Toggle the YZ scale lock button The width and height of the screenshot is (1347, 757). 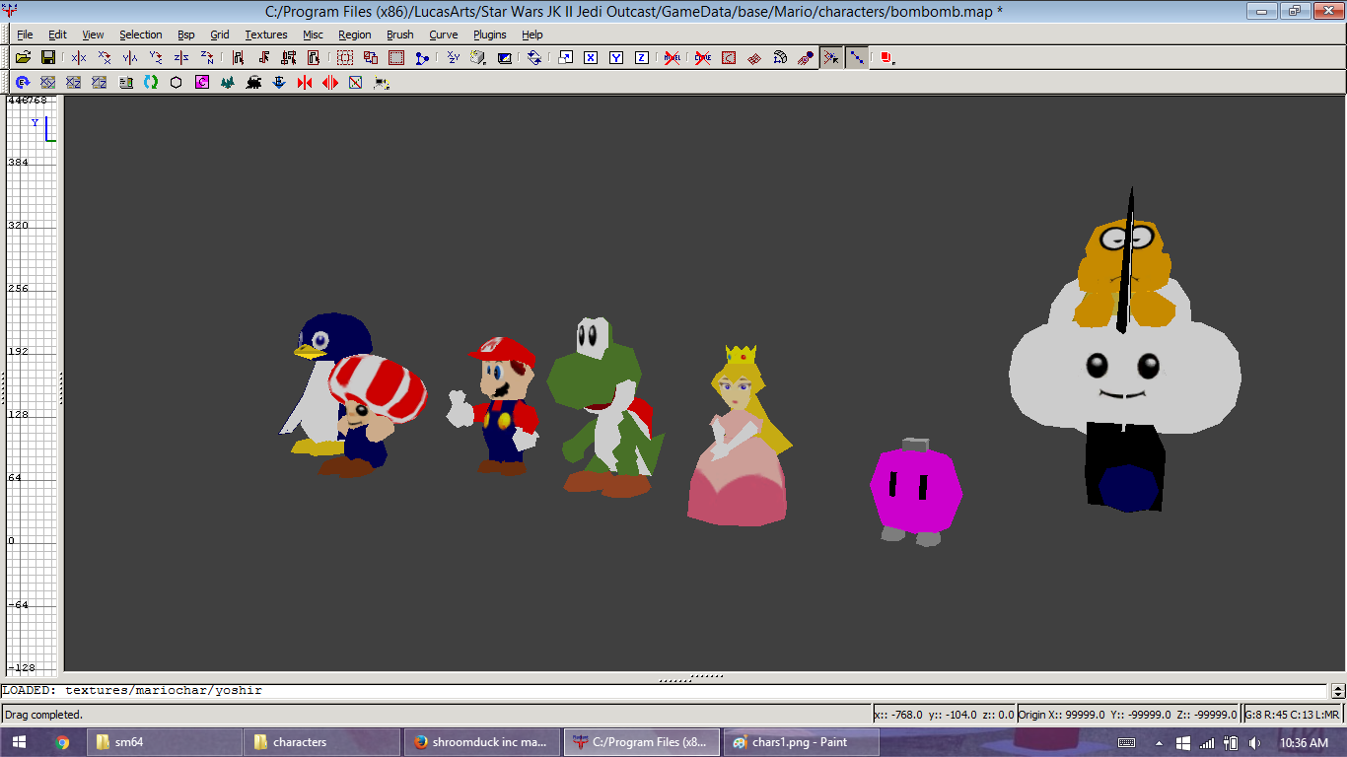tap(100, 83)
